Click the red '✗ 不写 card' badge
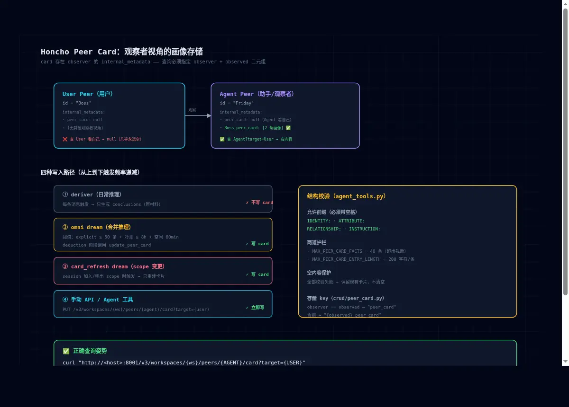This screenshot has height=407, width=569. (259, 202)
